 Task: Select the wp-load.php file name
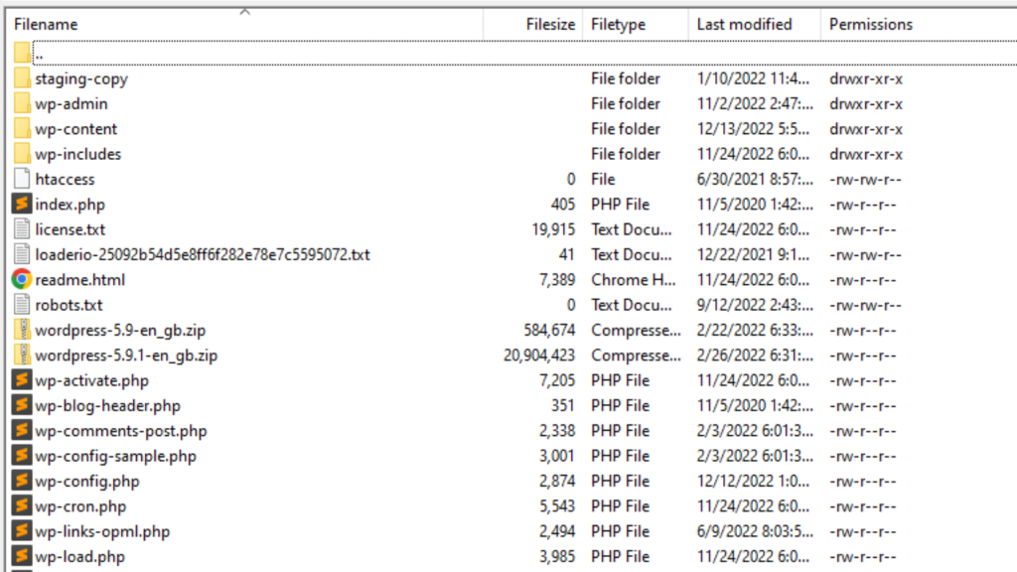(79, 557)
